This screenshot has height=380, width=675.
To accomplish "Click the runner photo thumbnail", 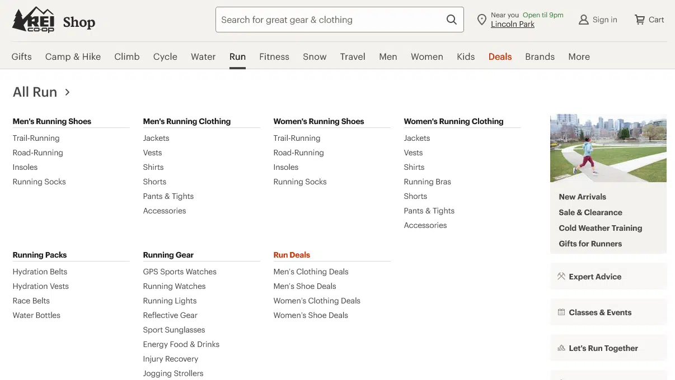I will (x=608, y=148).
